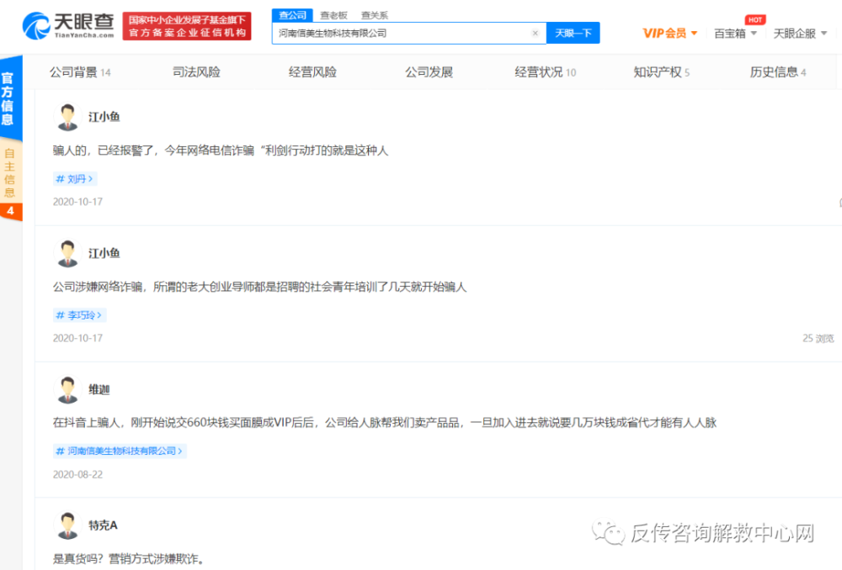Select the 官方信息 side tab
Screen dimensions: 842x570
pyautogui.click(x=9, y=98)
